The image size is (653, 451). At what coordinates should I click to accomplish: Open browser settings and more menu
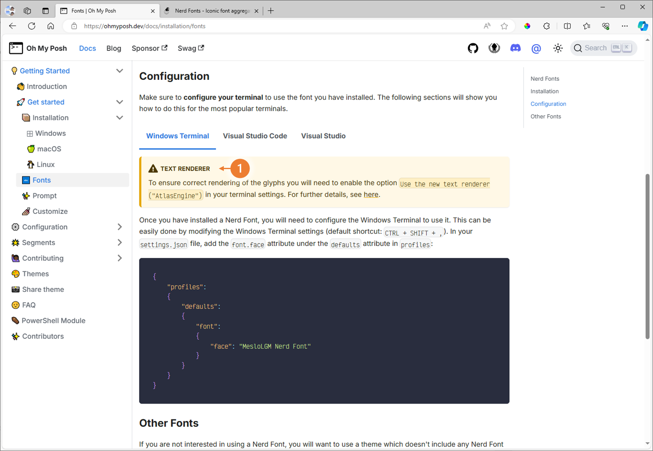click(x=624, y=26)
